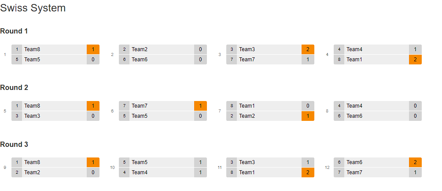Viewport: 442px width, 191px height.
Task: Click Team2 in Round 3 match 9
Action: pyautogui.click(x=32, y=172)
